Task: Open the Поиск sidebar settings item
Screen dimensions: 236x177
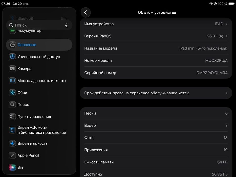Action: click(x=39, y=105)
